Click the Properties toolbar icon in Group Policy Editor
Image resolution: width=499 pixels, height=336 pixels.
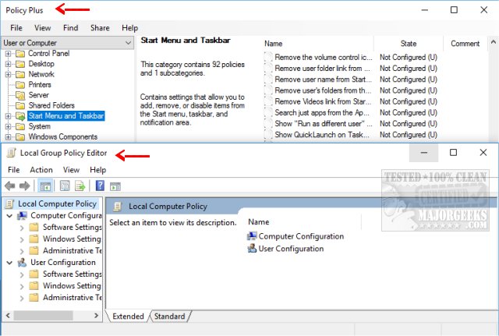(x=65, y=186)
